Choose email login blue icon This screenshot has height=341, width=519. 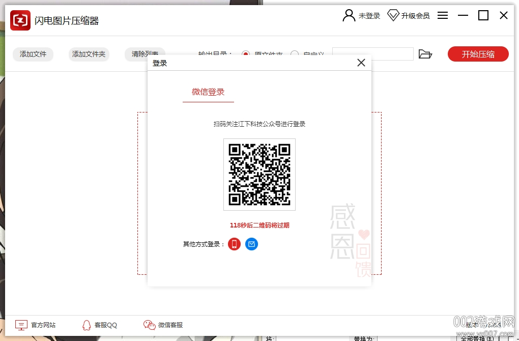click(251, 244)
